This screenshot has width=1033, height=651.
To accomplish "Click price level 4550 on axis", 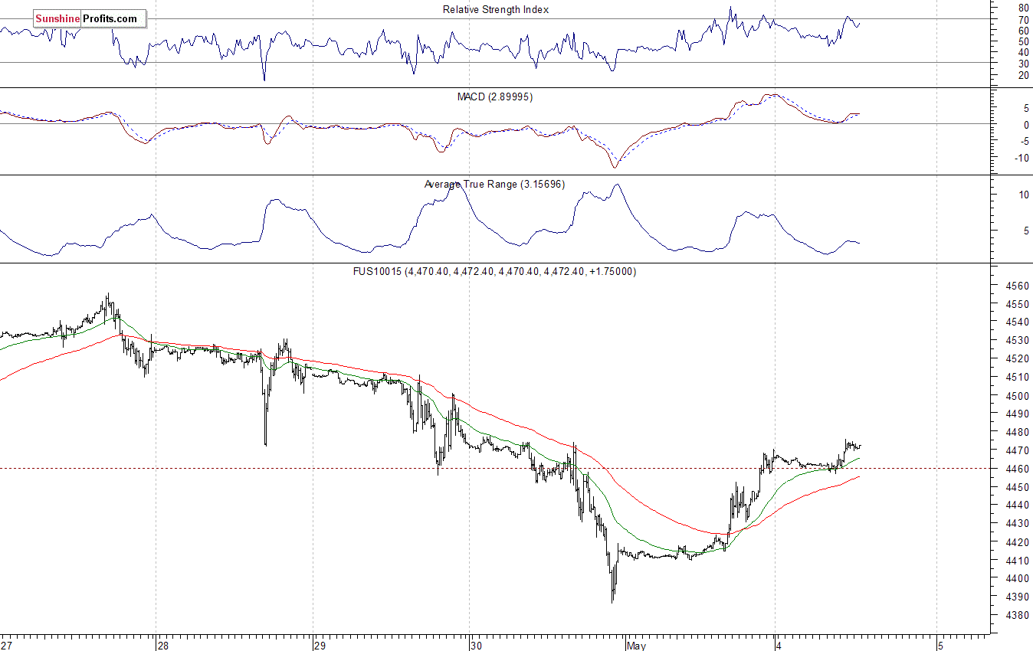I will click(1017, 304).
